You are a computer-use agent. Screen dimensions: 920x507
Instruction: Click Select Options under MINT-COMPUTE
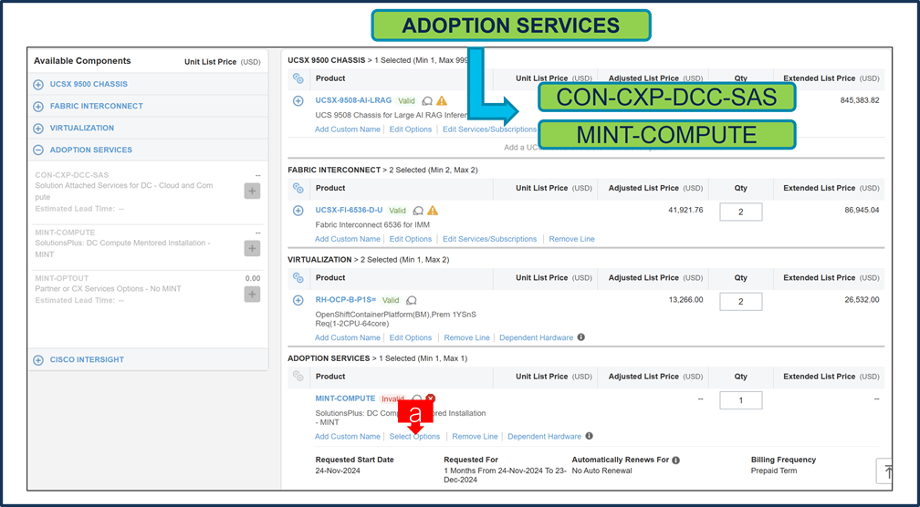414,436
